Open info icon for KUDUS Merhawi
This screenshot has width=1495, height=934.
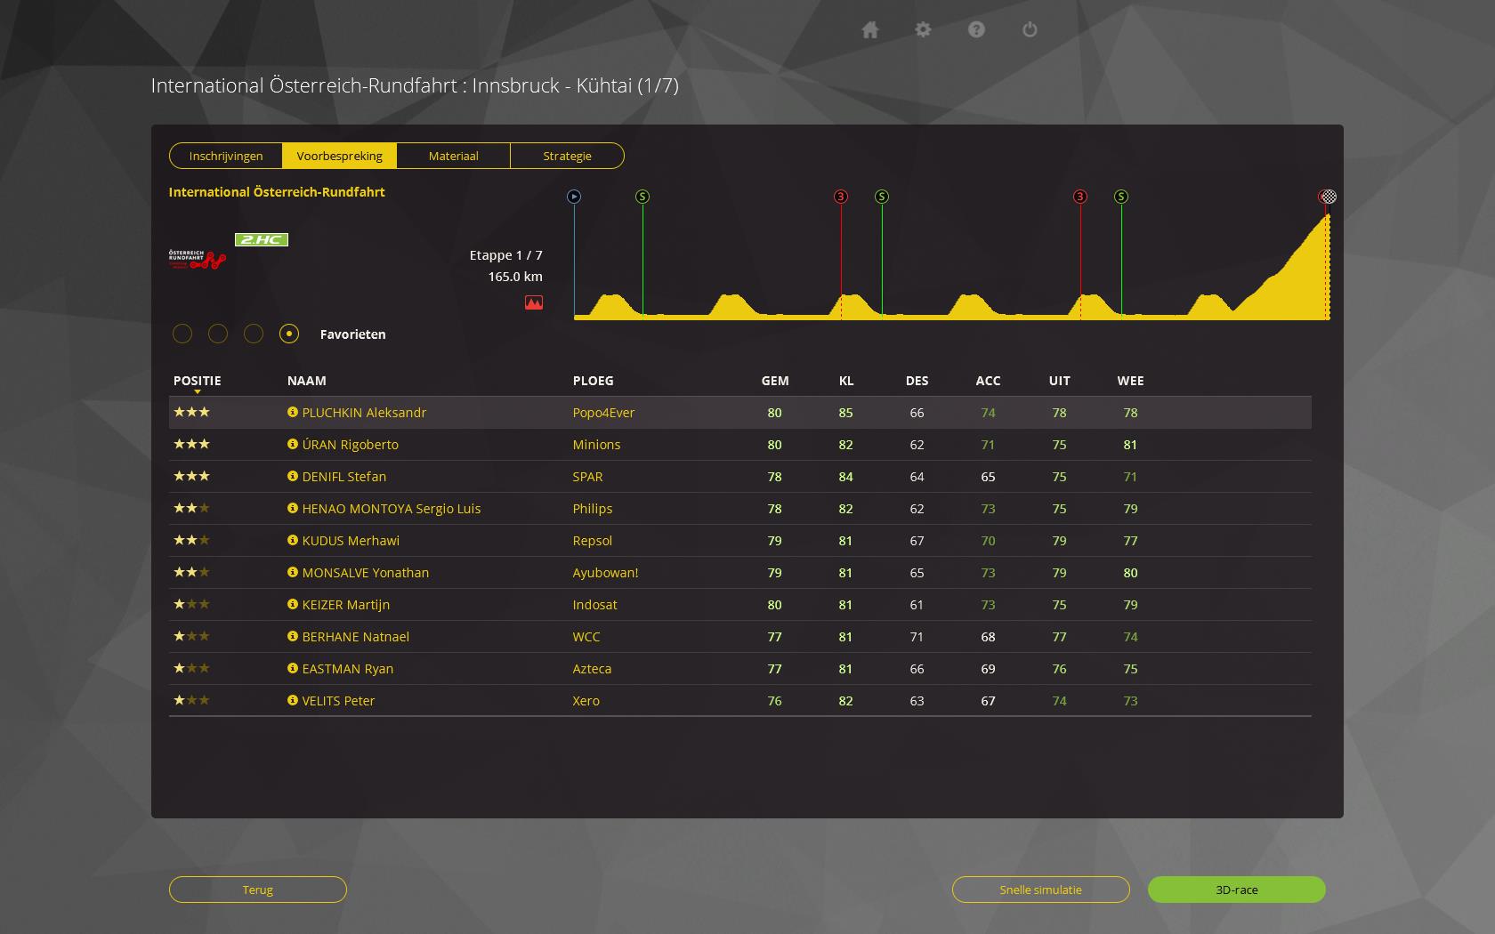coord(292,540)
